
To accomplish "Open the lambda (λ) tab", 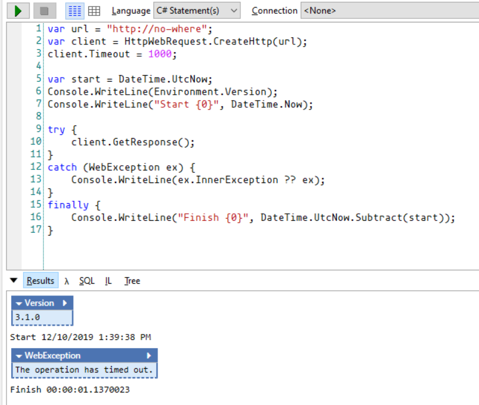I will [x=66, y=281].
